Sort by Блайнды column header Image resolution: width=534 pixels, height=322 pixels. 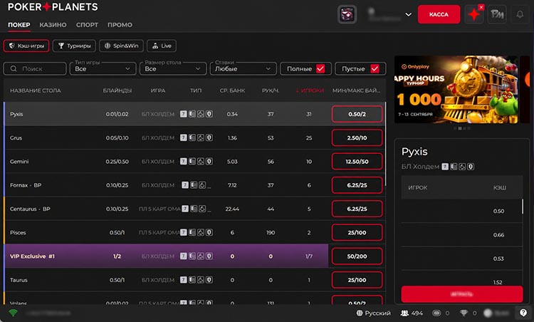click(x=117, y=90)
